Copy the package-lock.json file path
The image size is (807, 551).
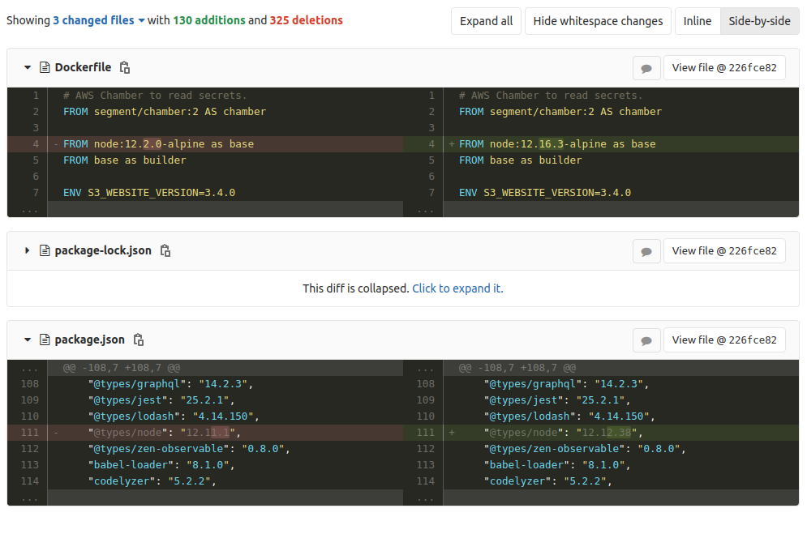click(165, 251)
